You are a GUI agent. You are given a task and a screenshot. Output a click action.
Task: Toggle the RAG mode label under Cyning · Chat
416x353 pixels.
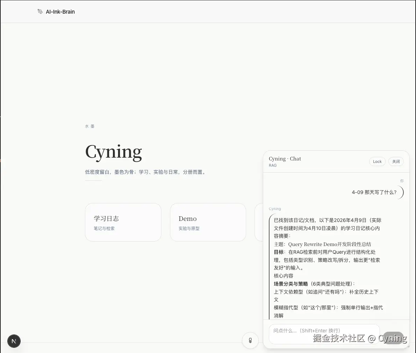click(x=273, y=165)
